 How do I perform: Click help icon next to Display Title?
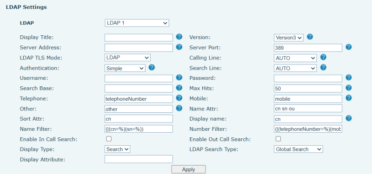179,37
